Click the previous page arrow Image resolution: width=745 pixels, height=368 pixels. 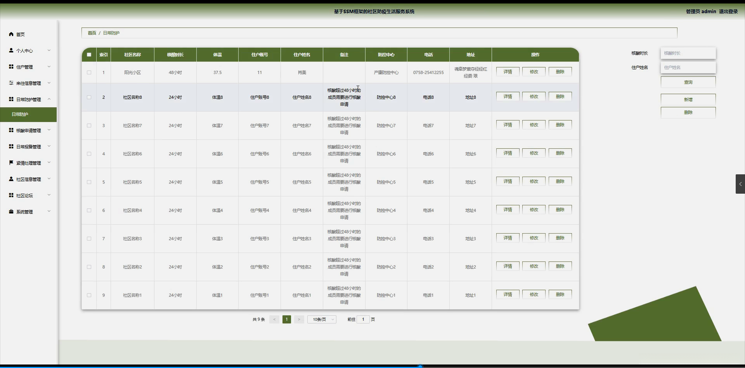click(x=274, y=320)
